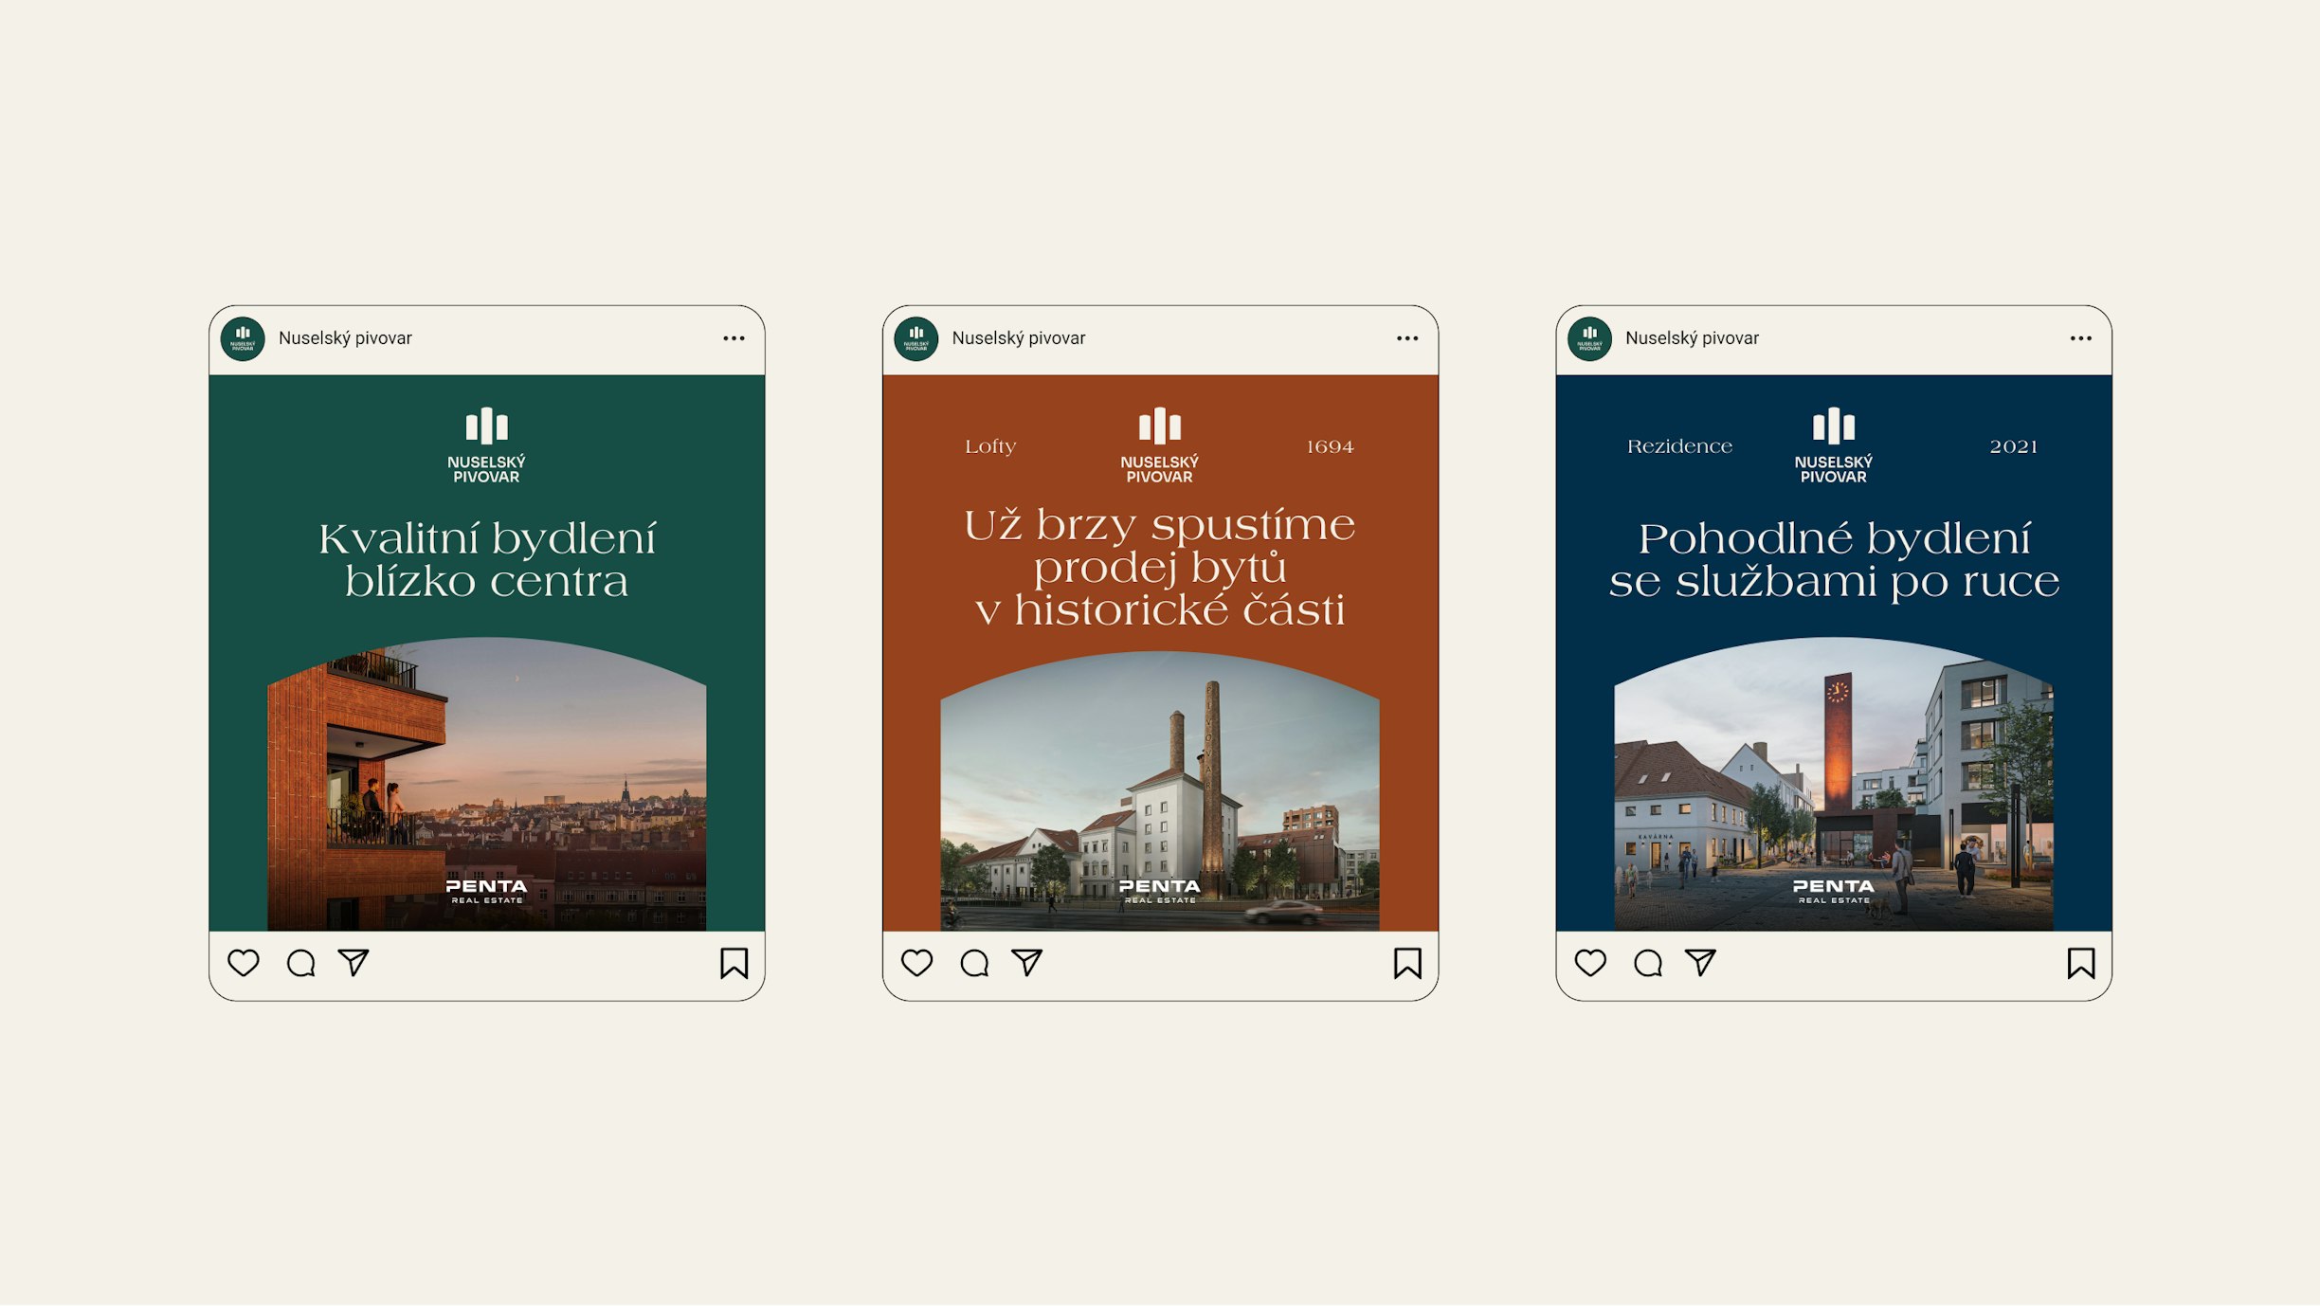This screenshot has height=1306, width=2320.
Task: Bookmark the blue "Pohodlné bydlení" post
Action: point(2081,963)
